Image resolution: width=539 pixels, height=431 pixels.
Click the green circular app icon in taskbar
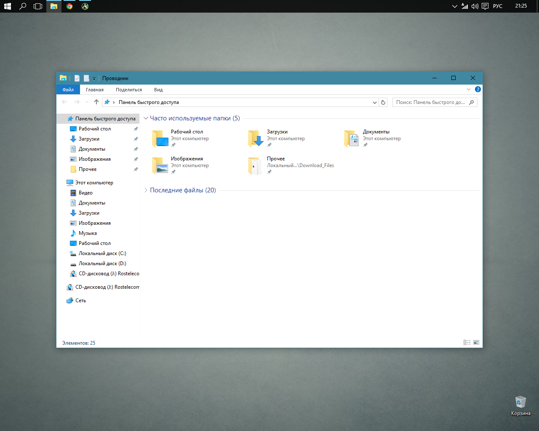[85, 6]
